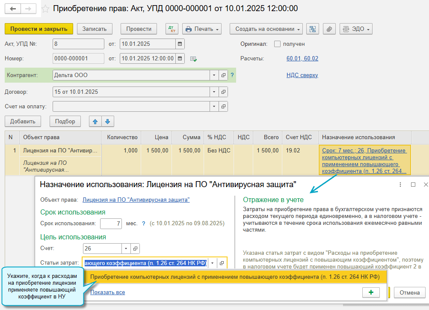Expand the Договор dropdown list
429x310 pixels.
coord(214,92)
